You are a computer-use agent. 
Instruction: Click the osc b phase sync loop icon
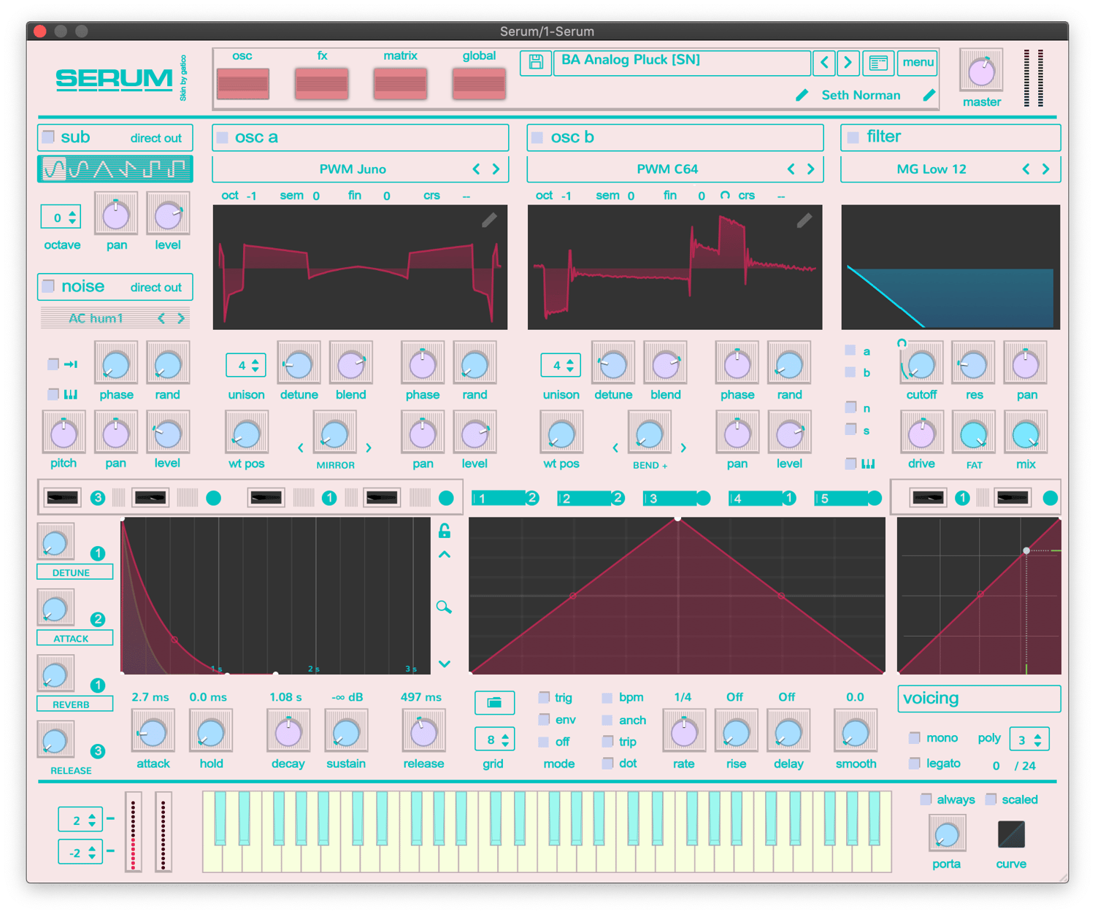(725, 196)
